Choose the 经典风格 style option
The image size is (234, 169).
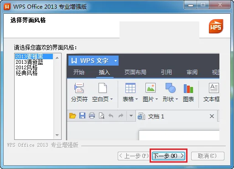[26, 73]
